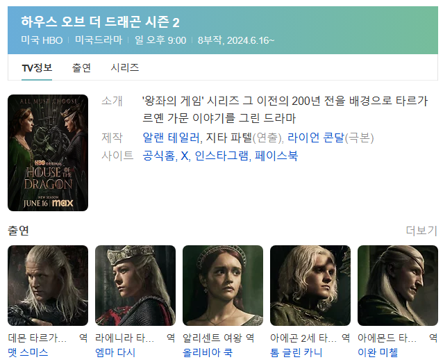Select the 데몬 타르가르옌 cast photo
The height and width of the screenshot is (362, 443).
[48, 286]
